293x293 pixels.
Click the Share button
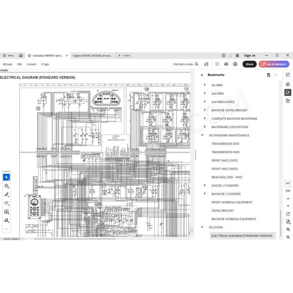click(249, 64)
